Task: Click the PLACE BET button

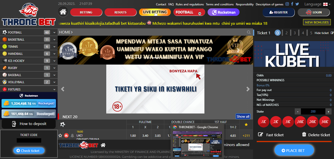Action: click(x=294, y=150)
